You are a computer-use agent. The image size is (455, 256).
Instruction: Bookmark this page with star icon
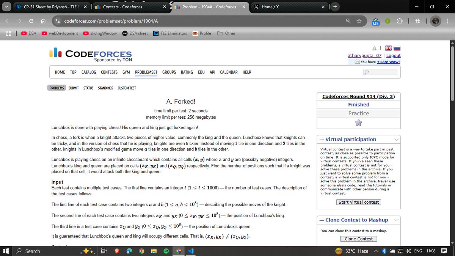click(359, 21)
